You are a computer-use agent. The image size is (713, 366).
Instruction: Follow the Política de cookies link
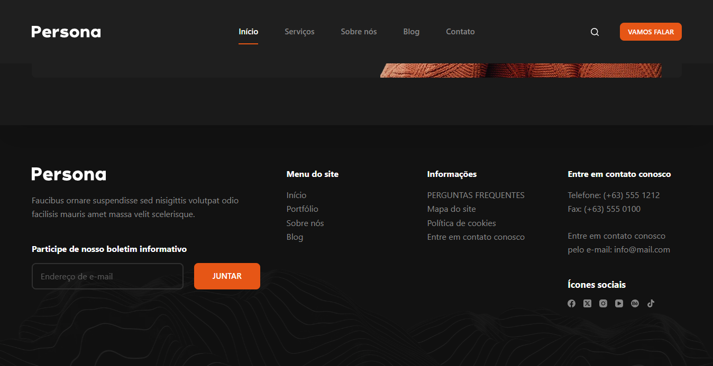(x=461, y=223)
